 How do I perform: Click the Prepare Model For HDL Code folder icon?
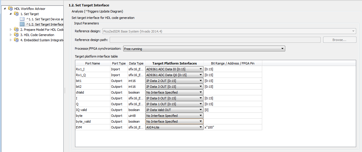pyautogui.click(x=16, y=30)
